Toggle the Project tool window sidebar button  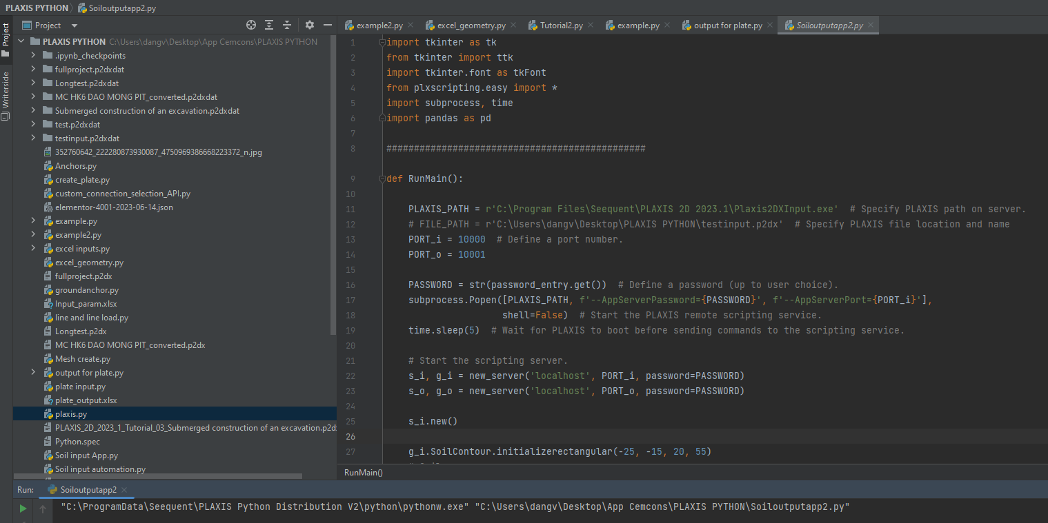[6, 39]
